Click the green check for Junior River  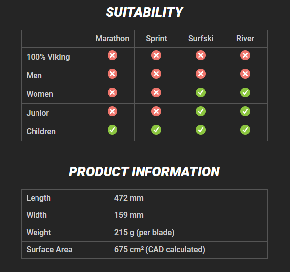(245, 111)
